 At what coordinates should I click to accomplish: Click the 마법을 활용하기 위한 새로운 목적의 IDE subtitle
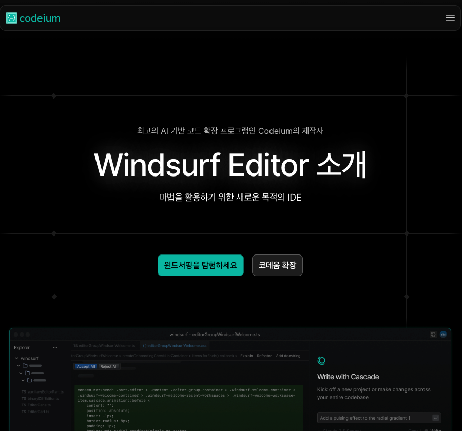(x=230, y=197)
